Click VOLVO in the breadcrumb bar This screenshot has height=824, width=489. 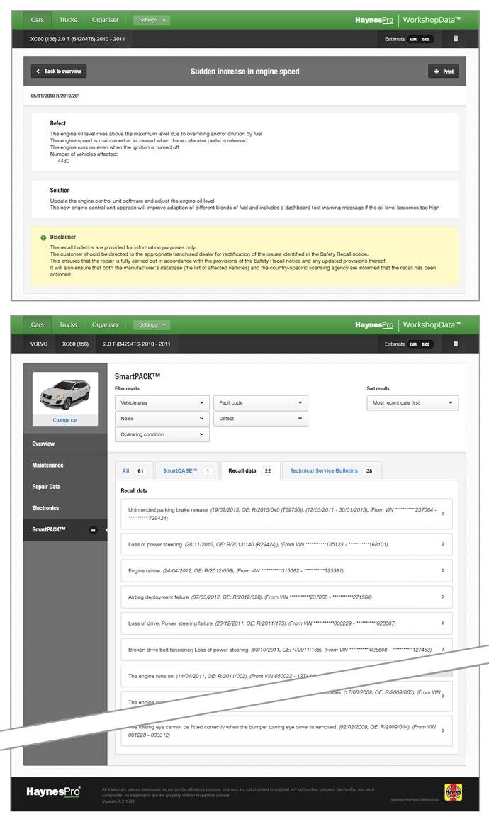tap(39, 344)
